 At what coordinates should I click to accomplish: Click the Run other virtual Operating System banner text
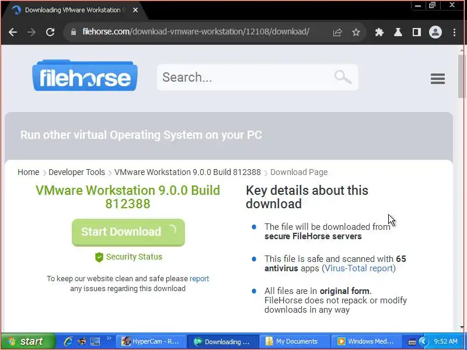click(141, 135)
